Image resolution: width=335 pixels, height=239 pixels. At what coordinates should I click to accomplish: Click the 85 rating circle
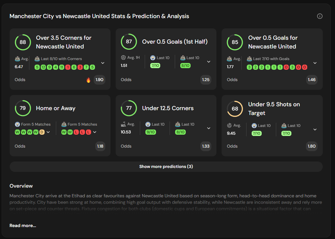pos(235,42)
